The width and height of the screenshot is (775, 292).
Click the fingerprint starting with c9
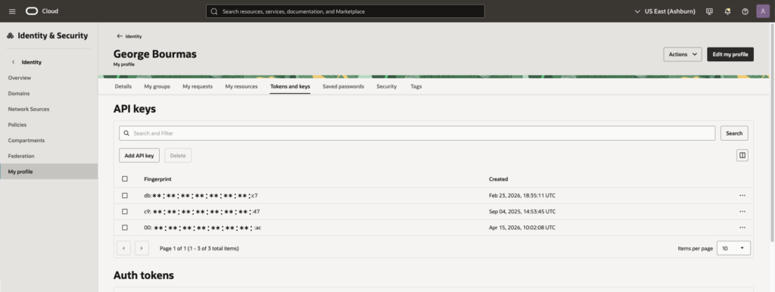(x=201, y=212)
